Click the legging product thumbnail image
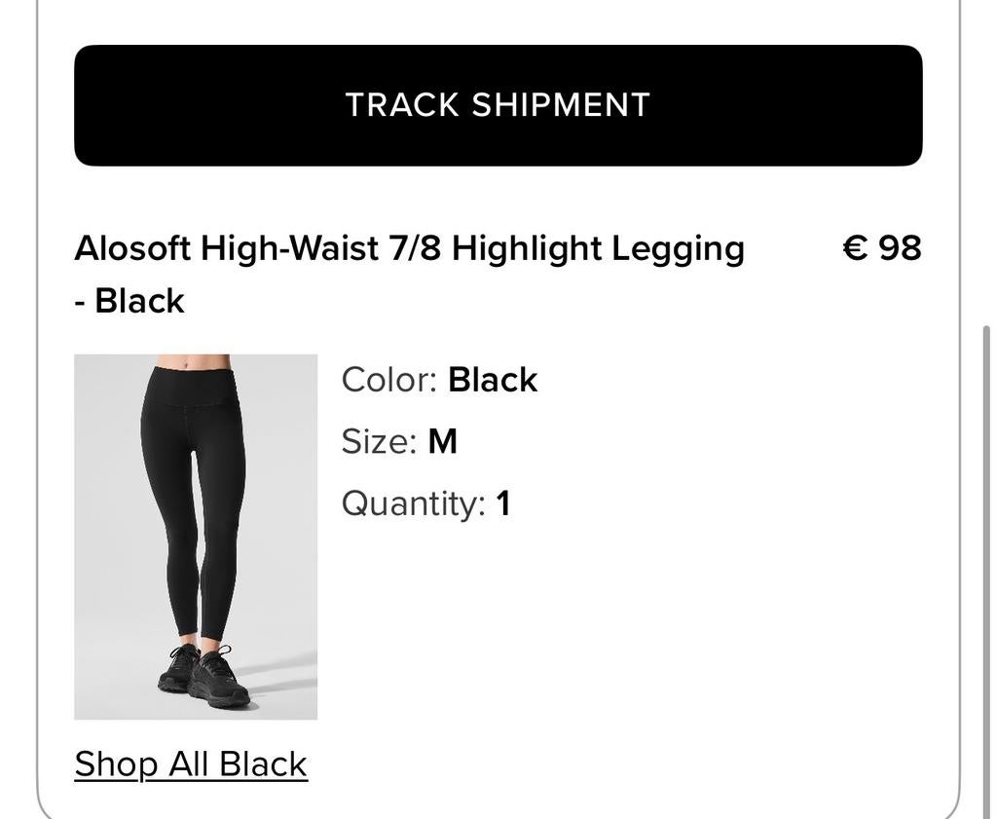Image resolution: width=997 pixels, height=819 pixels. [196, 537]
